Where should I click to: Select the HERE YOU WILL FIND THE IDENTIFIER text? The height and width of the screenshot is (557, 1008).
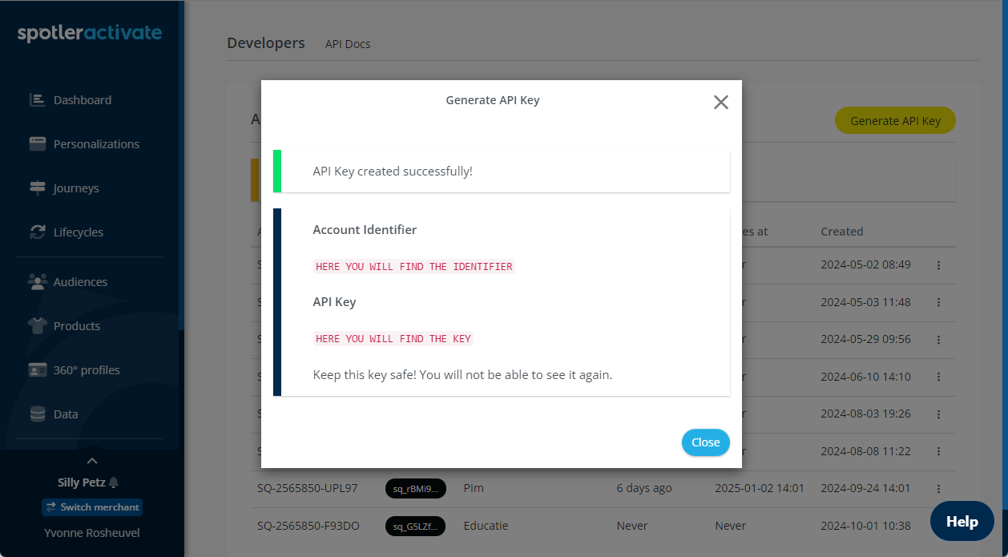414,267
